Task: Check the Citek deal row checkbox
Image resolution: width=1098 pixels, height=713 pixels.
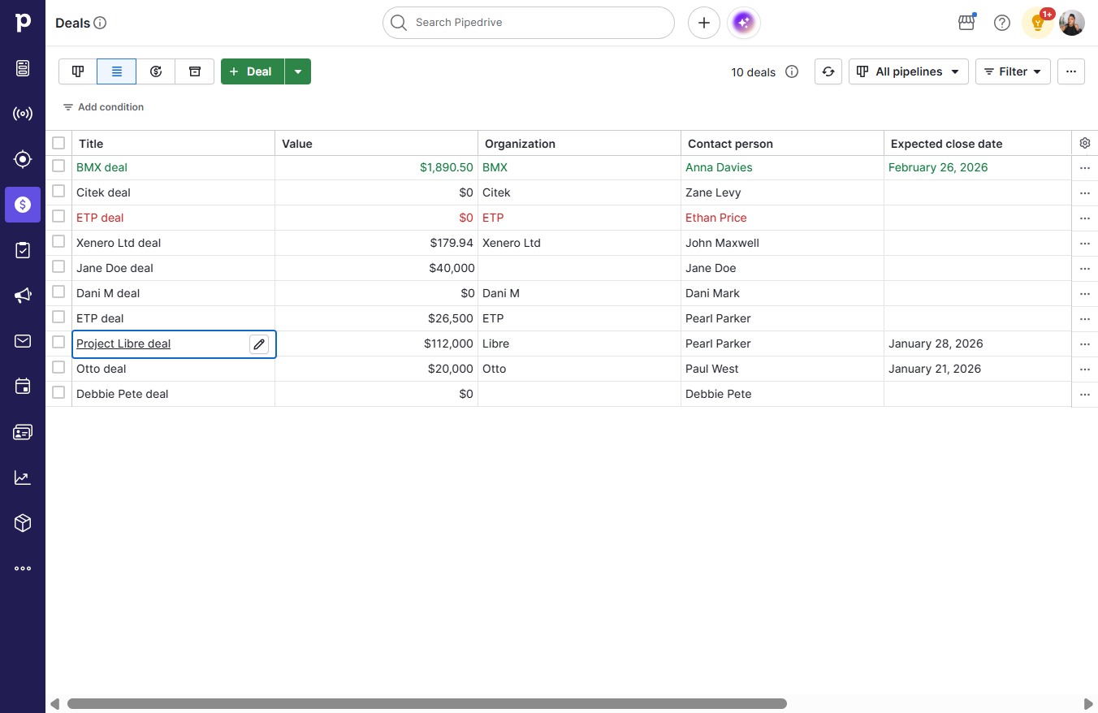Action: 58,191
